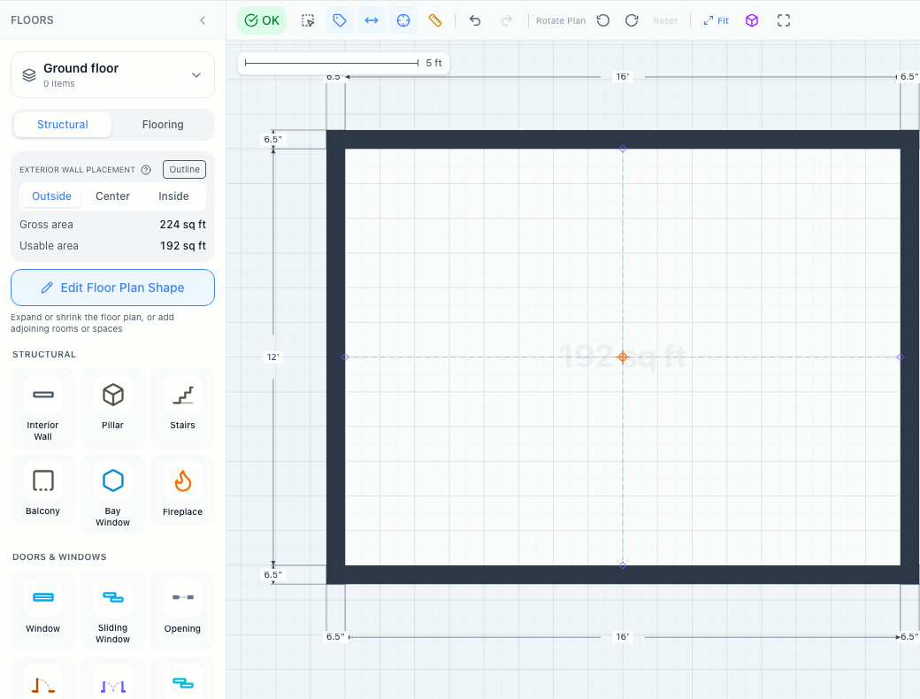Click the green OK status button
This screenshot has height=699, width=920.
[x=262, y=20]
